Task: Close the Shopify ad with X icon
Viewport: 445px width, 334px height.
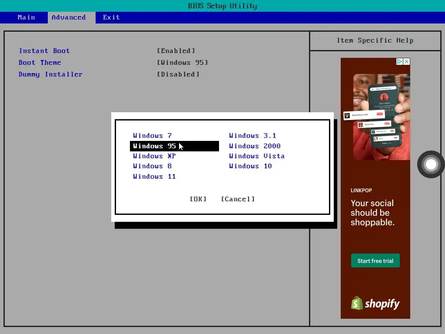Action: tap(407, 62)
